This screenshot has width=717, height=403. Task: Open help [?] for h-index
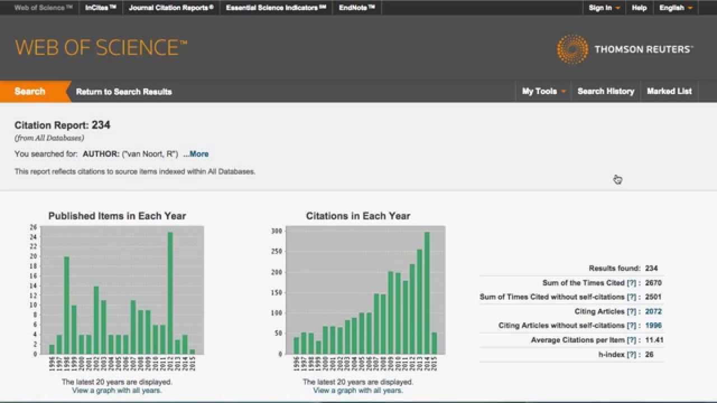pyautogui.click(x=632, y=355)
